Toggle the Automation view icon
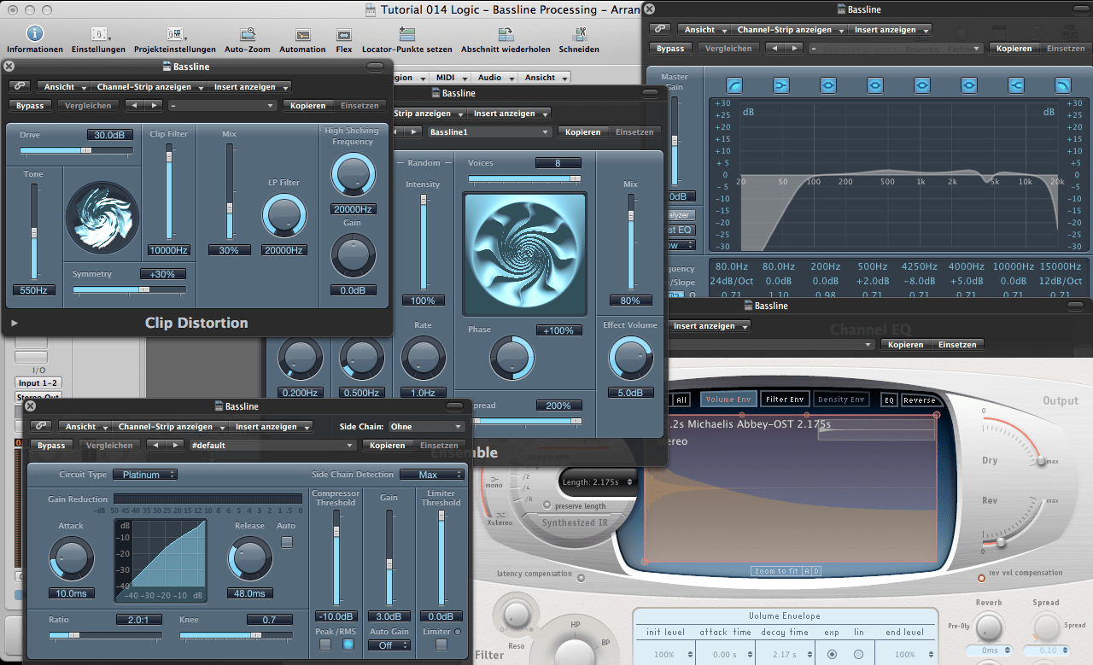This screenshot has width=1093, height=665. coord(302,34)
